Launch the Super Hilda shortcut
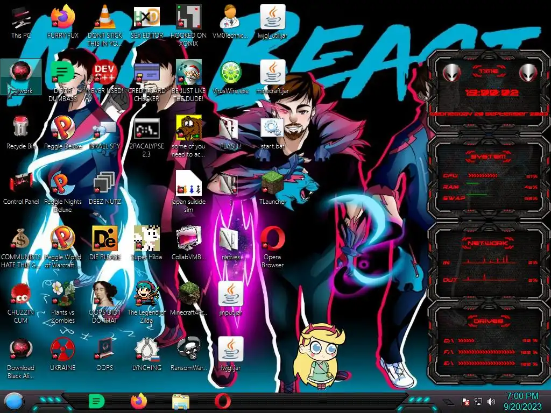The width and height of the screenshot is (551, 413). (146, 244)
